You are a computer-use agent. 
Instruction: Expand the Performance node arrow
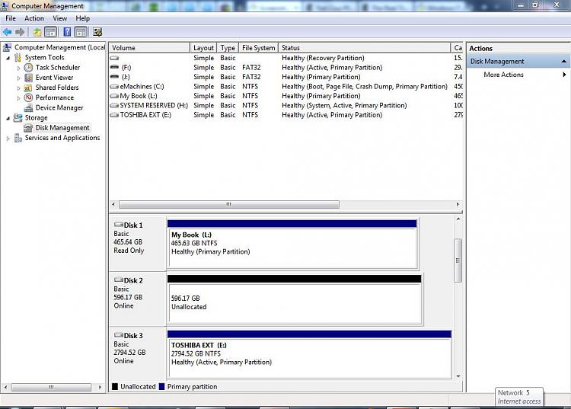(18, 97)
